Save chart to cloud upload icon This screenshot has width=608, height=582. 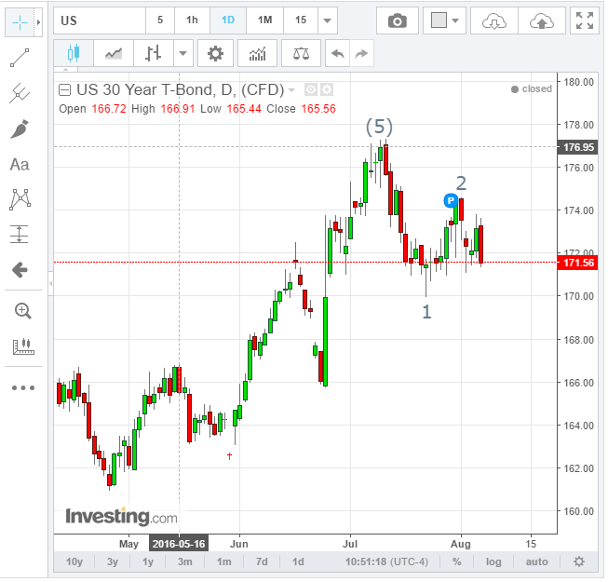tap(542, 20)
